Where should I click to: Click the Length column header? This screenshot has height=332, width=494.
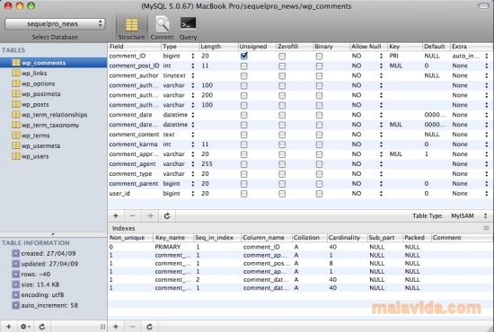tap(218, 47)
